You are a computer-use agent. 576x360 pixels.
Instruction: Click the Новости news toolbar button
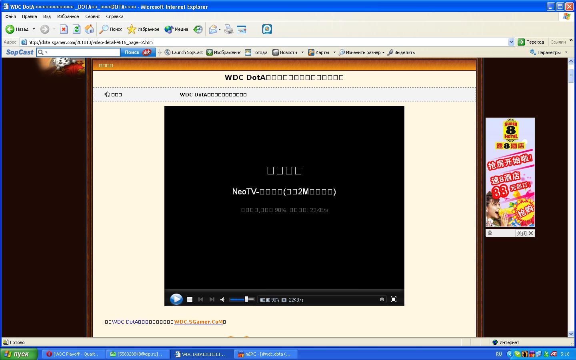click(x=285, y=52)
